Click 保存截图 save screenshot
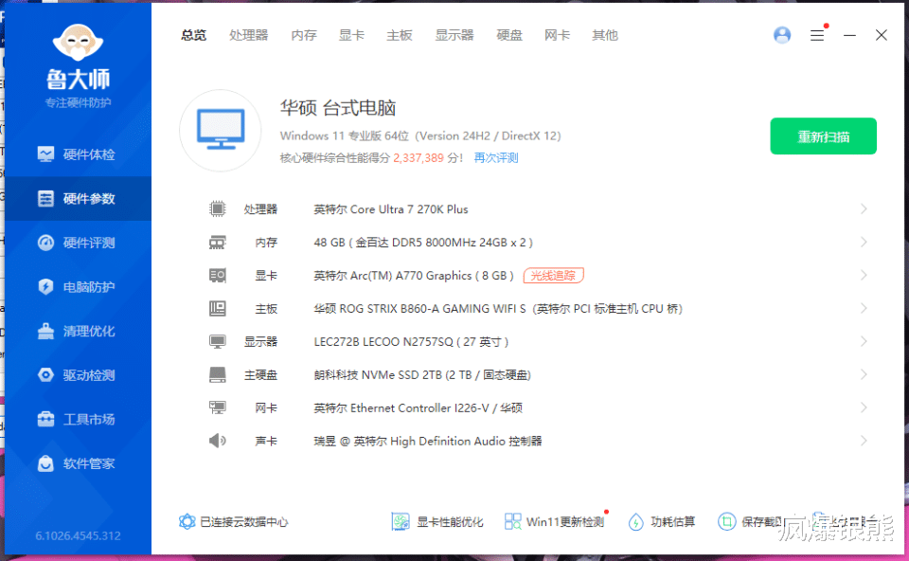Image resolution: width=909 pixels, height=561 pixels. tap(750, 521)
